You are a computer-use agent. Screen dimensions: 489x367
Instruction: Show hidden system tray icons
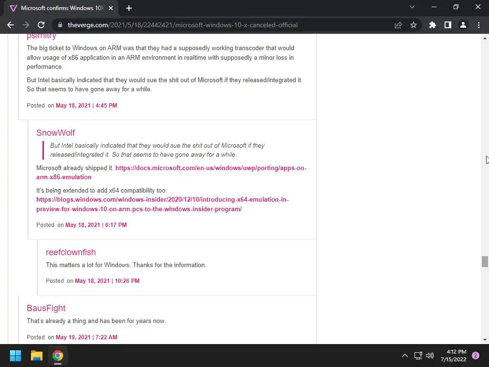[x=405, y=356]
